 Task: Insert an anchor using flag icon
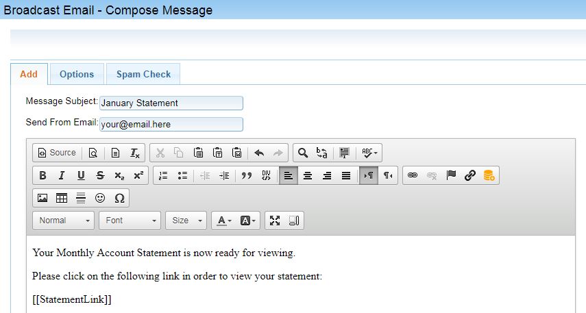coord(451,175)
